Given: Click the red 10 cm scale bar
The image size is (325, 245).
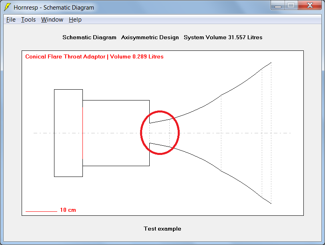Looking at the screenshot, I should [x=41, y=211].
